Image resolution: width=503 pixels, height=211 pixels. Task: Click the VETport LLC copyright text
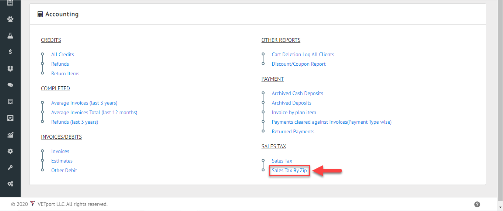73,204
